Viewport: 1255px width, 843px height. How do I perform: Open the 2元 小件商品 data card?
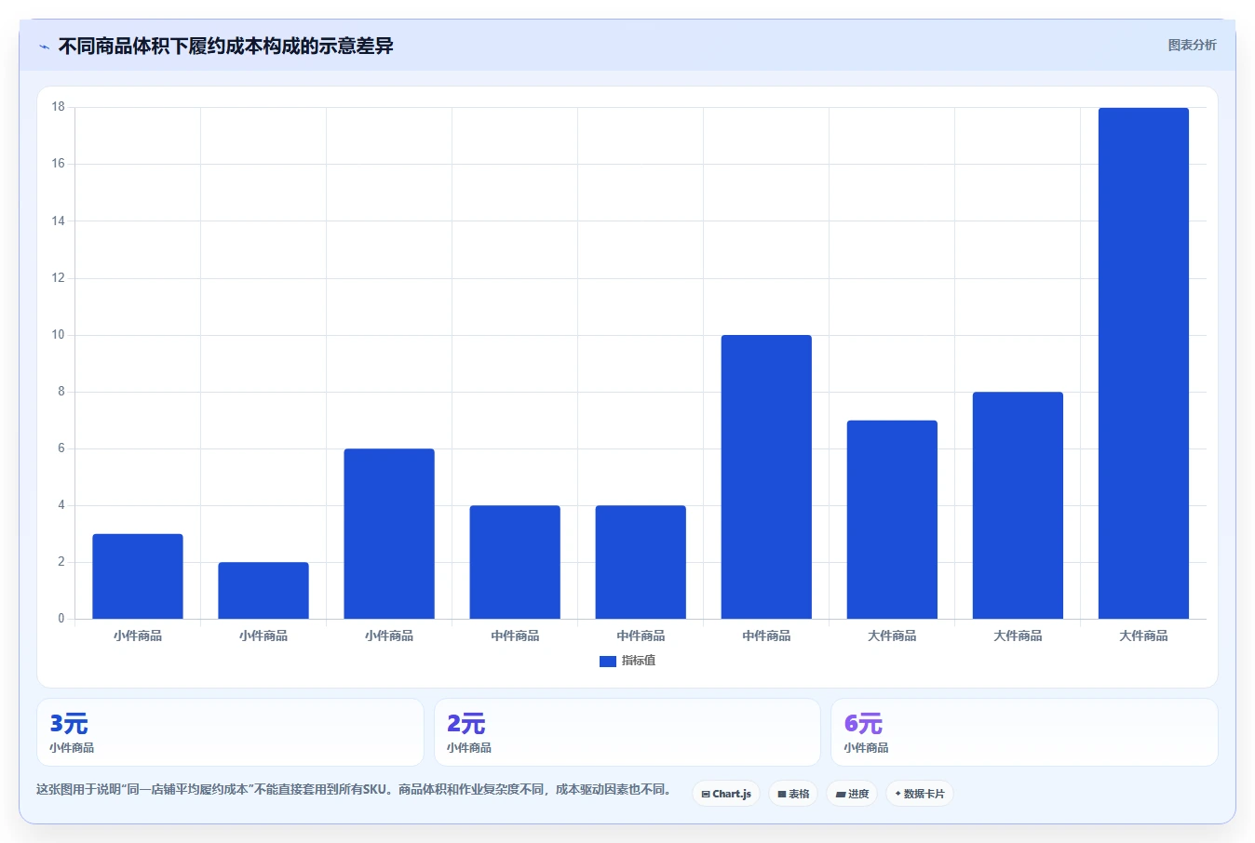click(x=627, y=732)
